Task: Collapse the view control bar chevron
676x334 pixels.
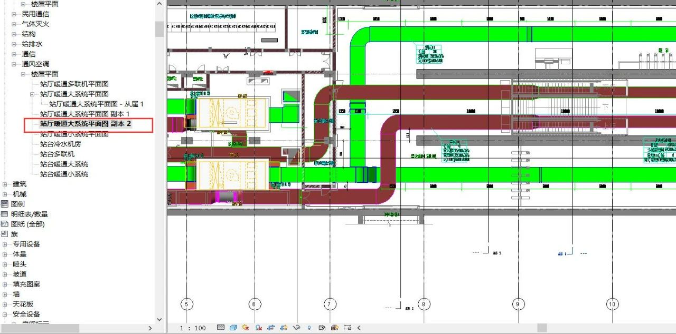Action: pyautogui.click(x=359, y=328)
